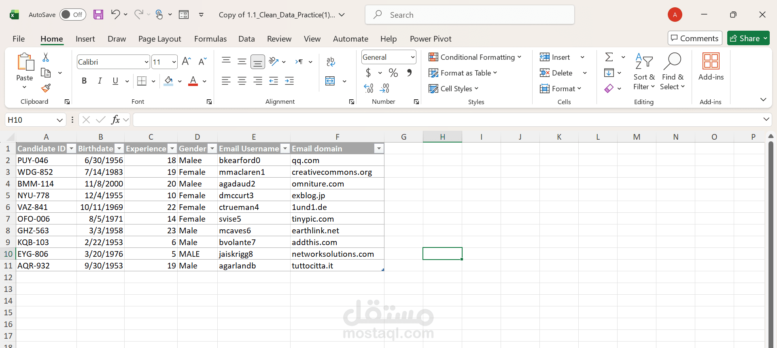Image resolution: width=777 pixels, height=348 pixels.
Task: Toggle Bottom Align button
Action: [x=258, y=62]
